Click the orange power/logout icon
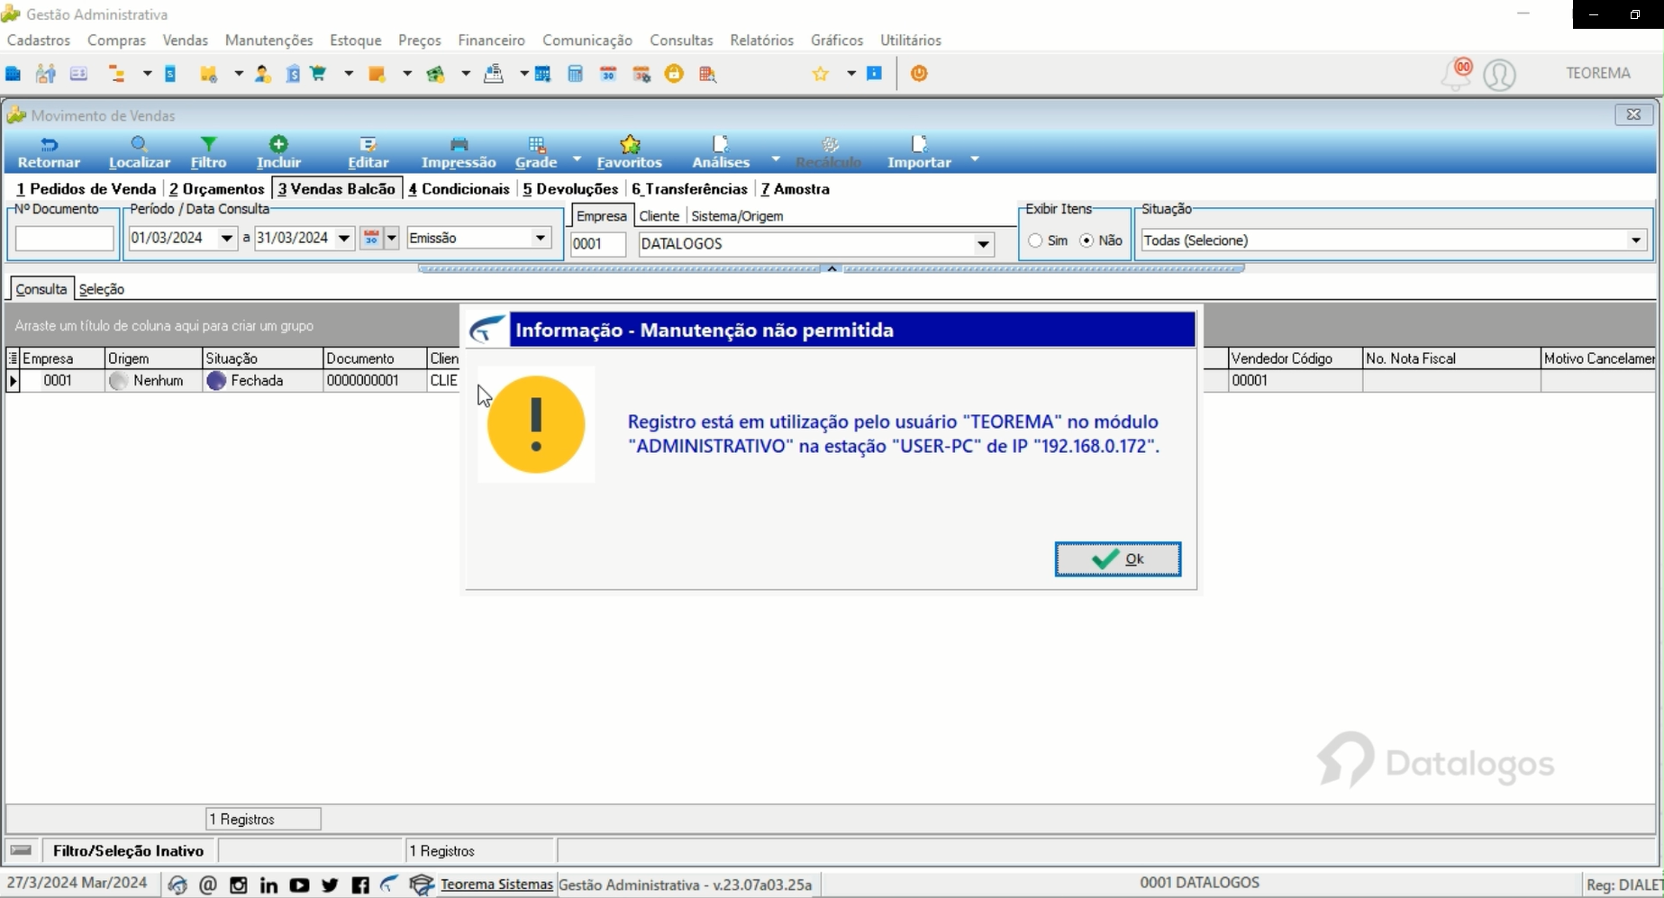 919,74
